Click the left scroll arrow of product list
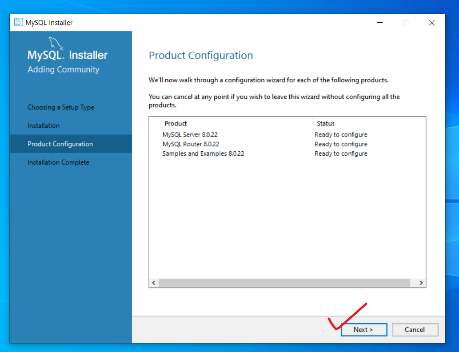 pos(154,283)
